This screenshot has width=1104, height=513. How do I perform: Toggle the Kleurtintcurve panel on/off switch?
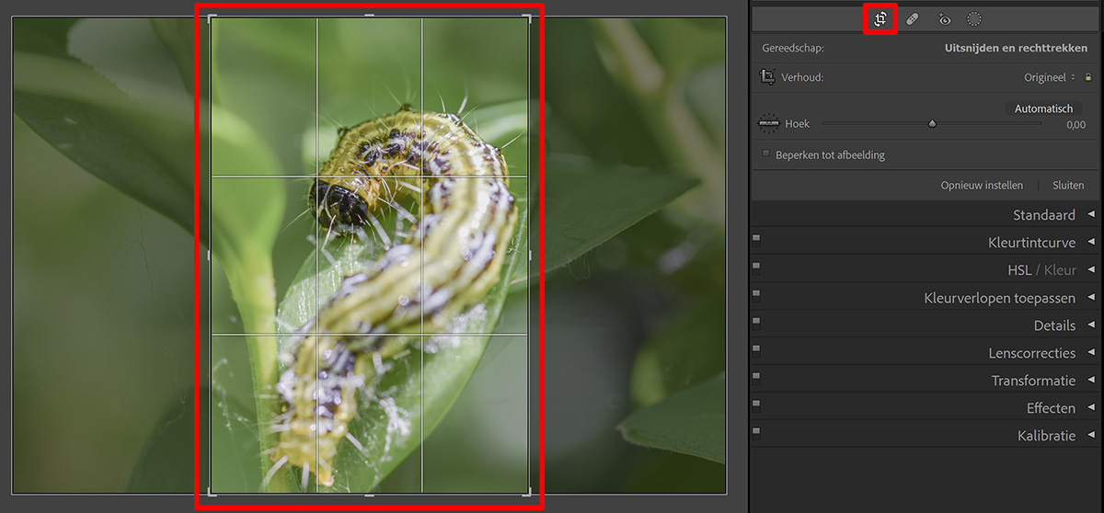pos(756,239)
